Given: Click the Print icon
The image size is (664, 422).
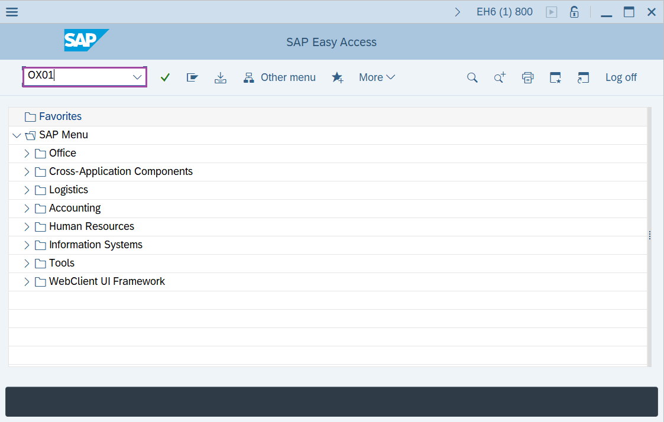Looking at the screenshot, I should point(527,77).
